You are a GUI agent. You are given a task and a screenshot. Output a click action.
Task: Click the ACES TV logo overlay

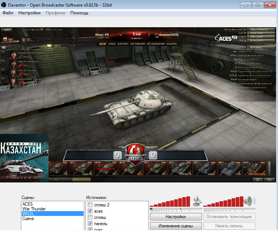[226, 38]
